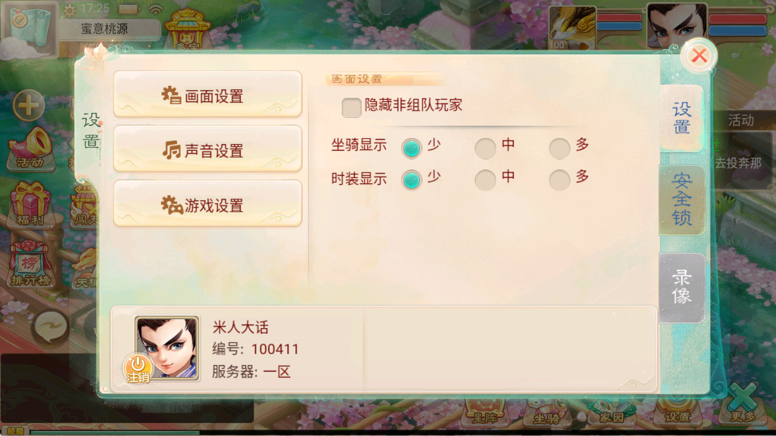Open the 坐骑 icon in bottom bar
The image size is (776, 436).
pyautogui.click(x=546, y=415)
